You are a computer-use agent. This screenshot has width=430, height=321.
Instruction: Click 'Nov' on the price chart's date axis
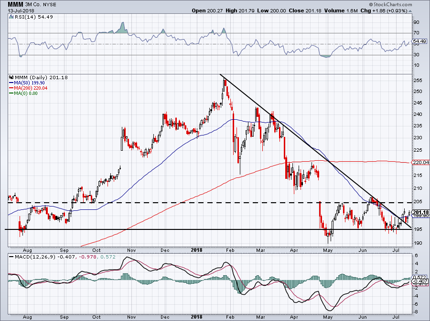click(x=132, y=250)
